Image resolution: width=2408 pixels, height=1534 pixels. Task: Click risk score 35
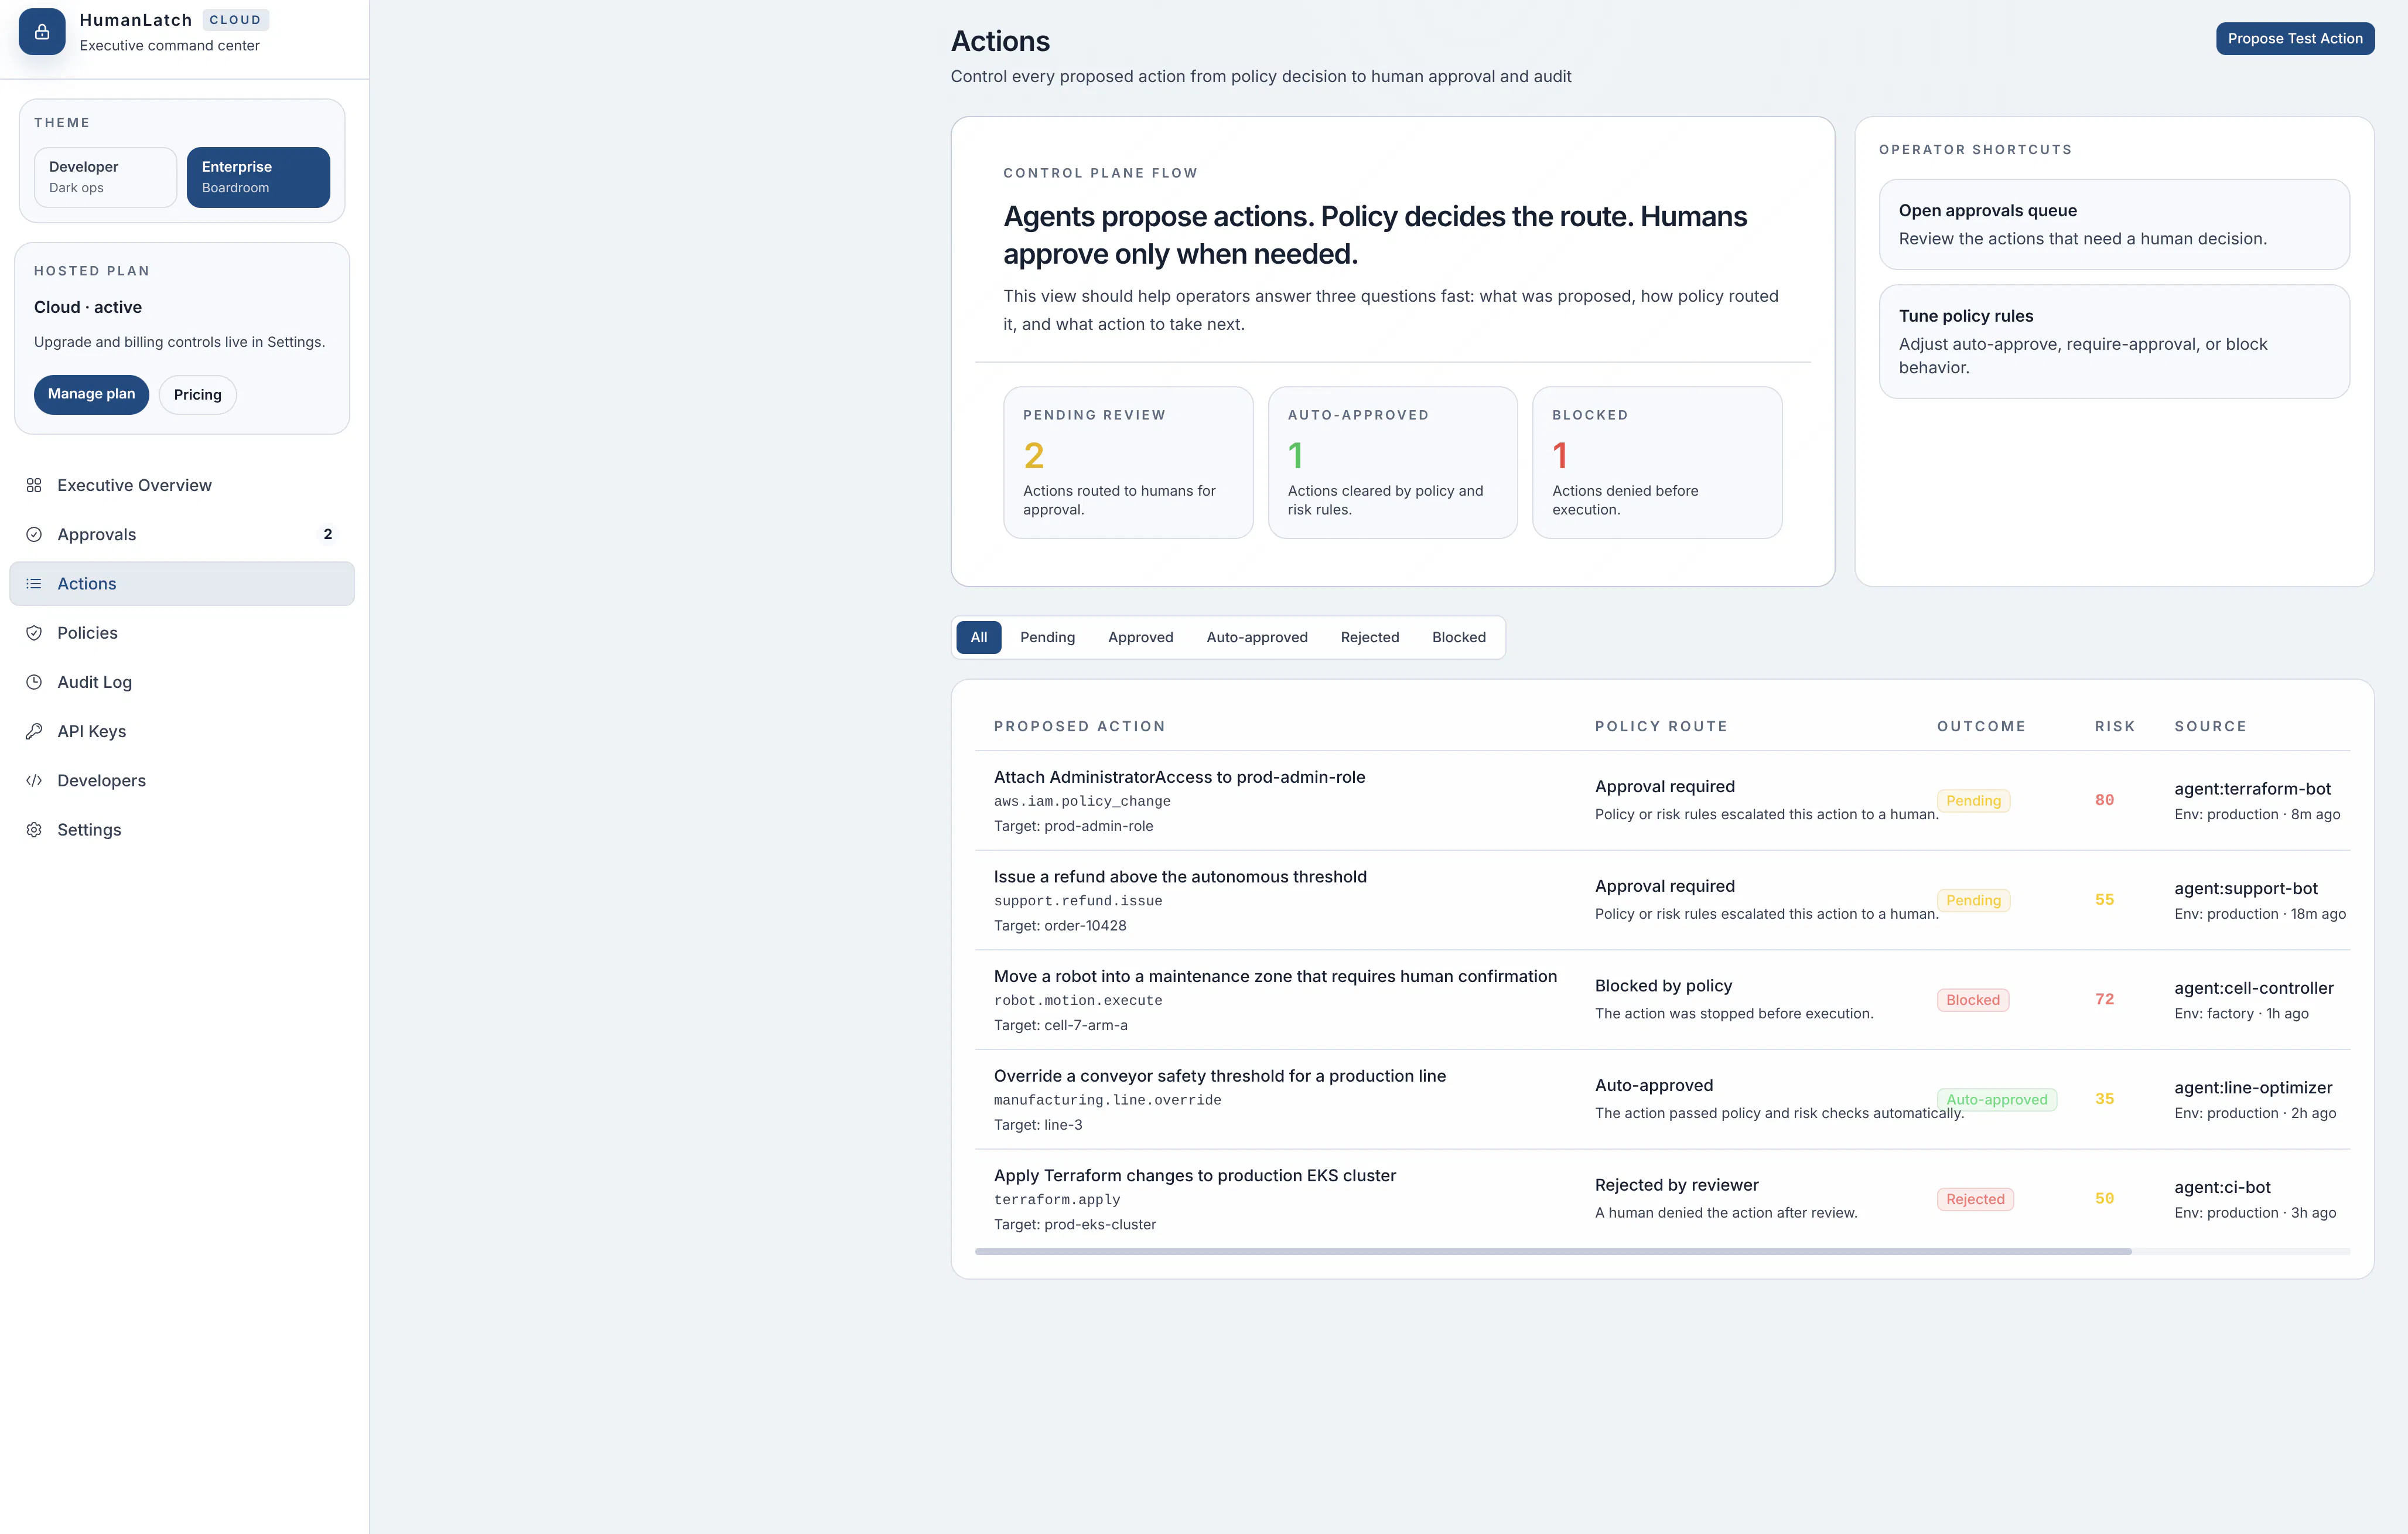tap(2104, 1099)
